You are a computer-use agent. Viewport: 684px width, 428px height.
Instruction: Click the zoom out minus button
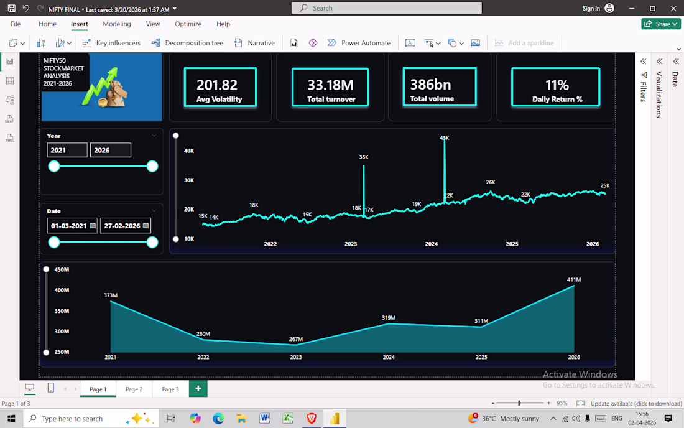[x=493, y=404]
